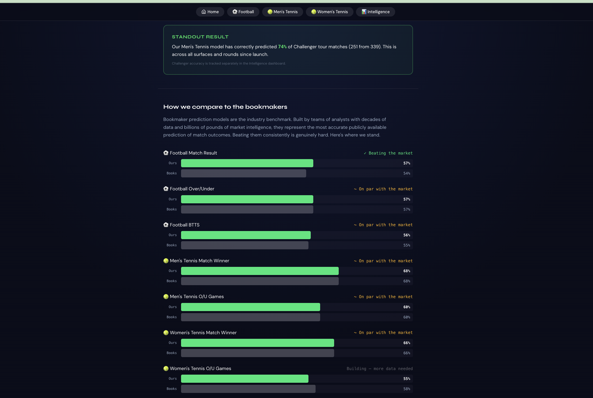This screenshot has width=593, height=398.
Task: Click the 'Football BTTS' title
Action: click(185, 225)
